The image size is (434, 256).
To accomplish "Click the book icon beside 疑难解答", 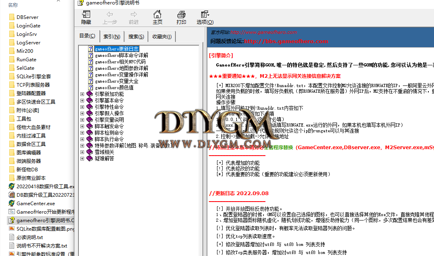I will tap(89, 158).
